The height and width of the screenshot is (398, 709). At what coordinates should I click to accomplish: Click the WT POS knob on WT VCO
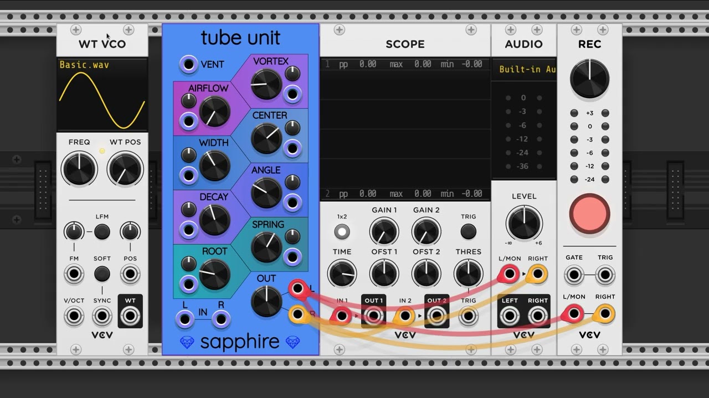coord(125,169)
